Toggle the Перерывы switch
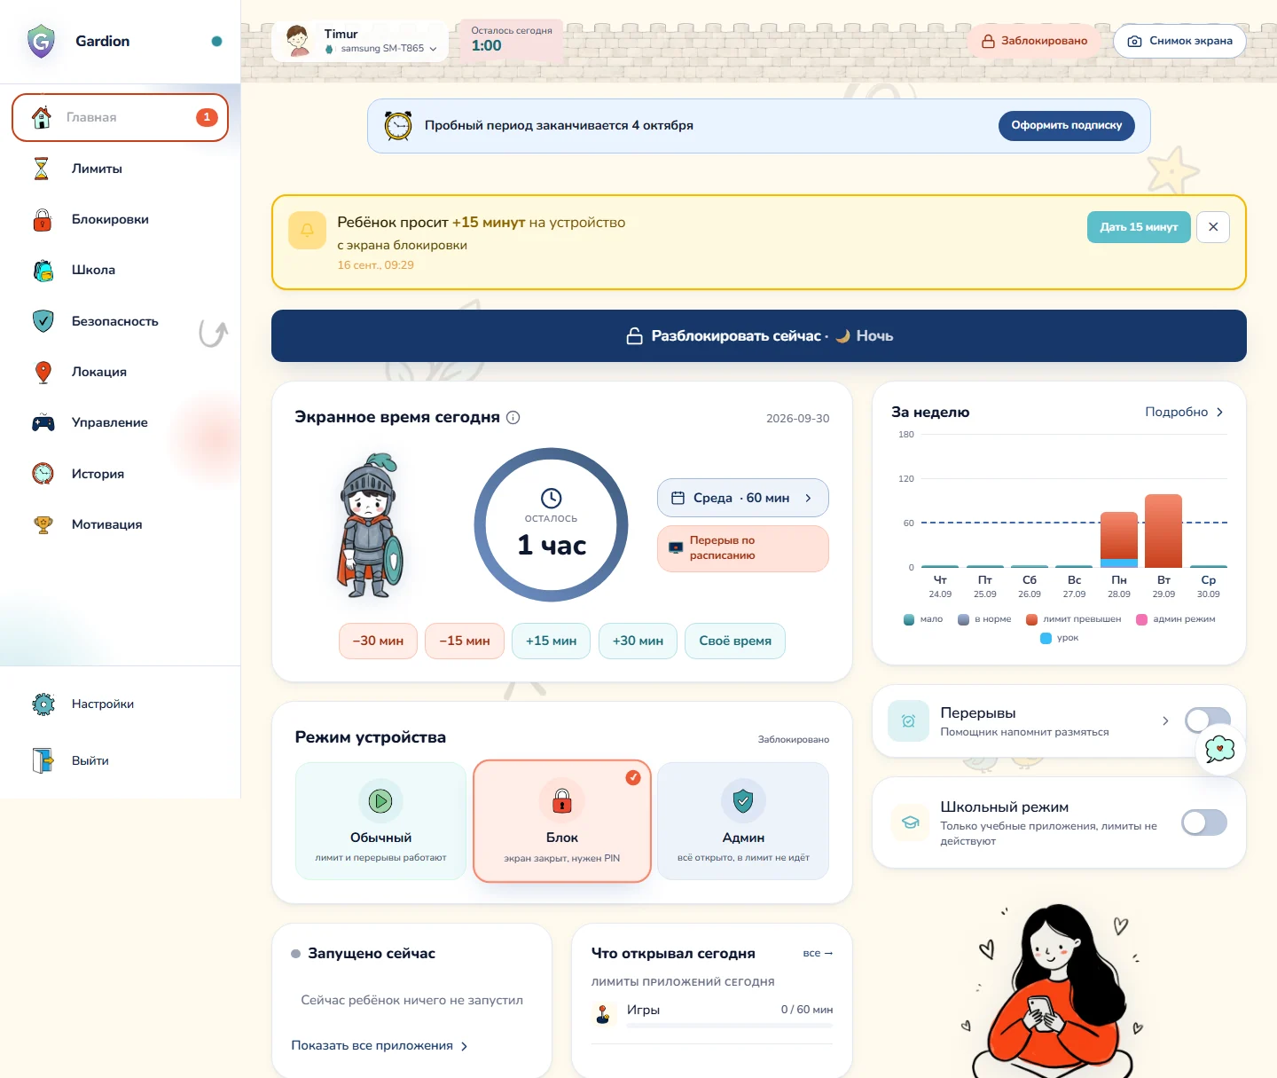 [x=1208, y=720]
